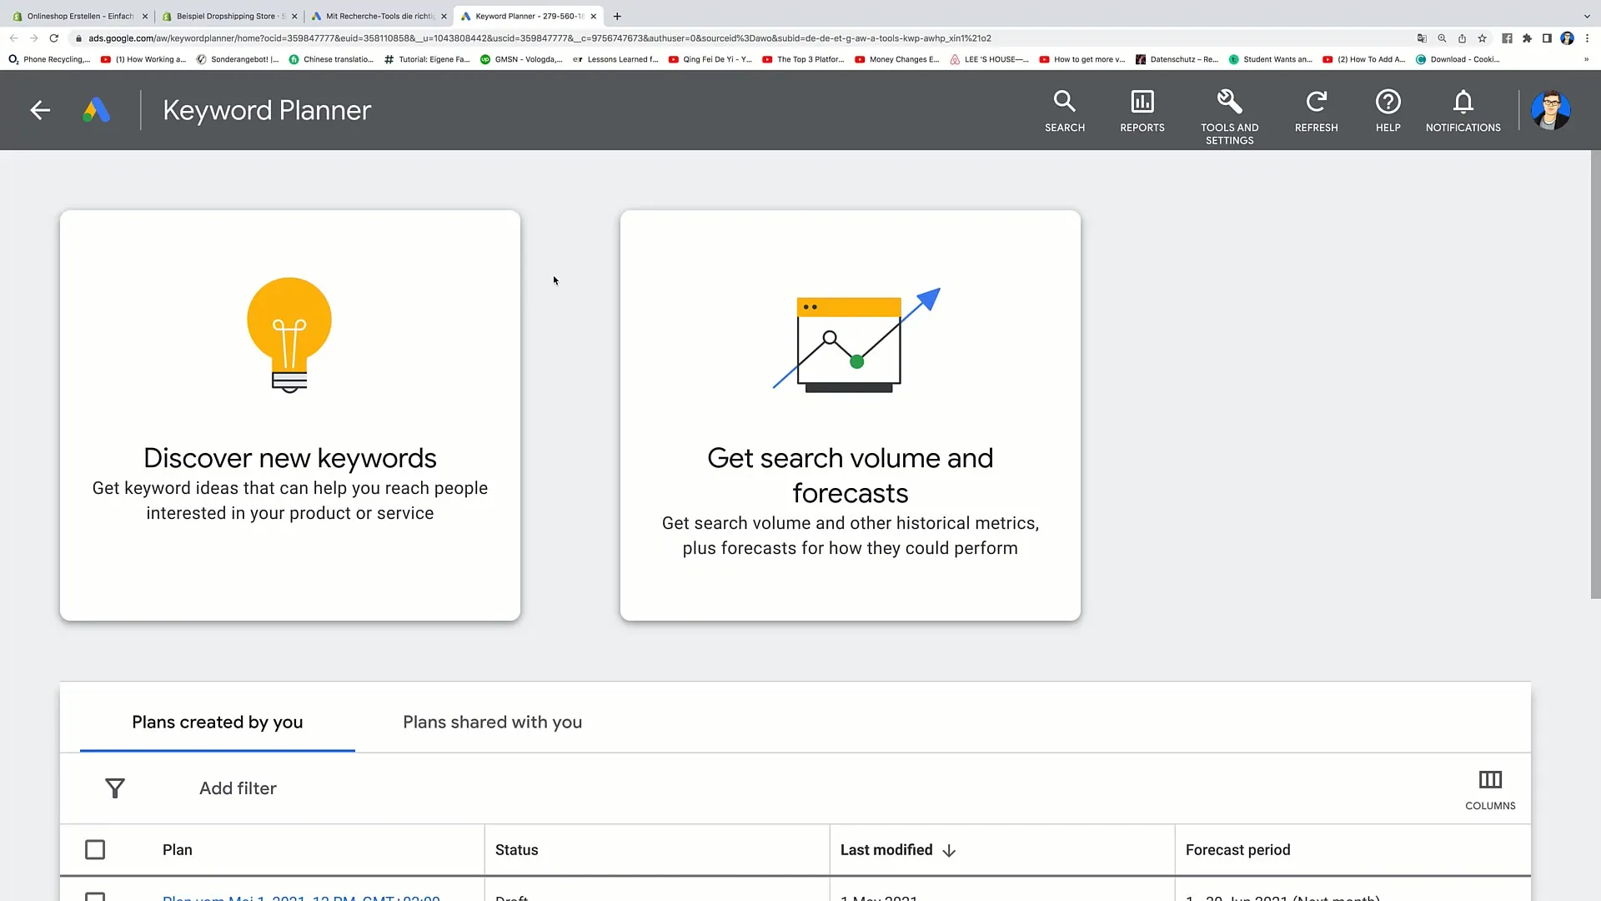This screenshot has width=1601, height=901.
Task: Open a new browser tab
Action: tap(617, 16)
